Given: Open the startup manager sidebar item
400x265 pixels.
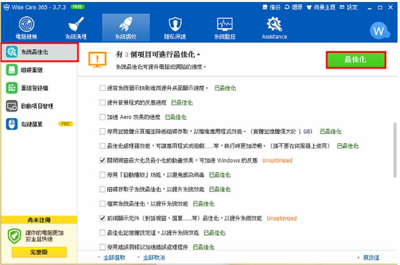Looking at the screenshot, I should pyautogui.click(x=39, y=106).
